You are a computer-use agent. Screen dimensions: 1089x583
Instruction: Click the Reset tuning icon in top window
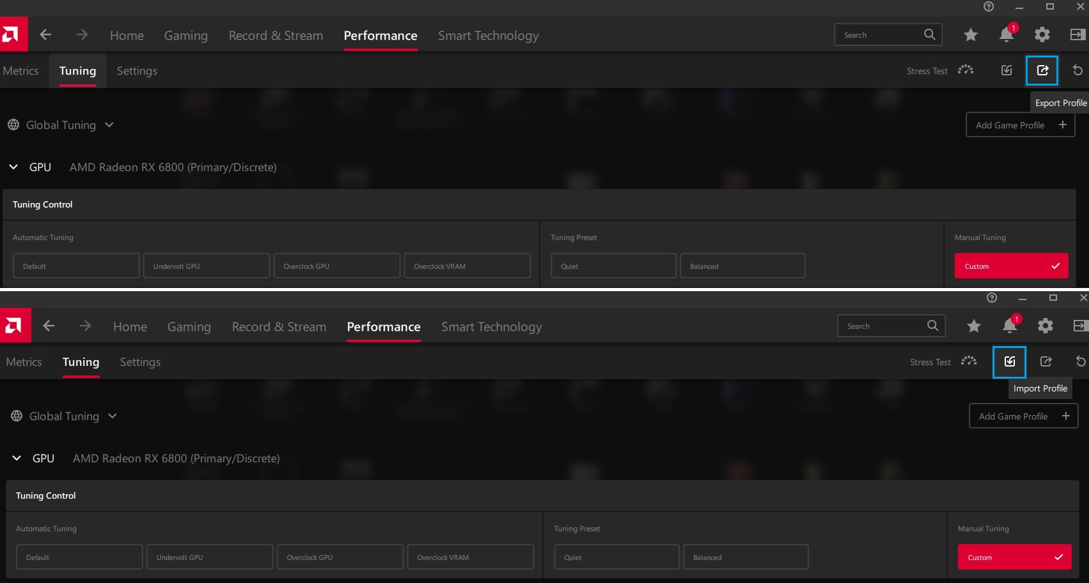[x=1078, y=70]
